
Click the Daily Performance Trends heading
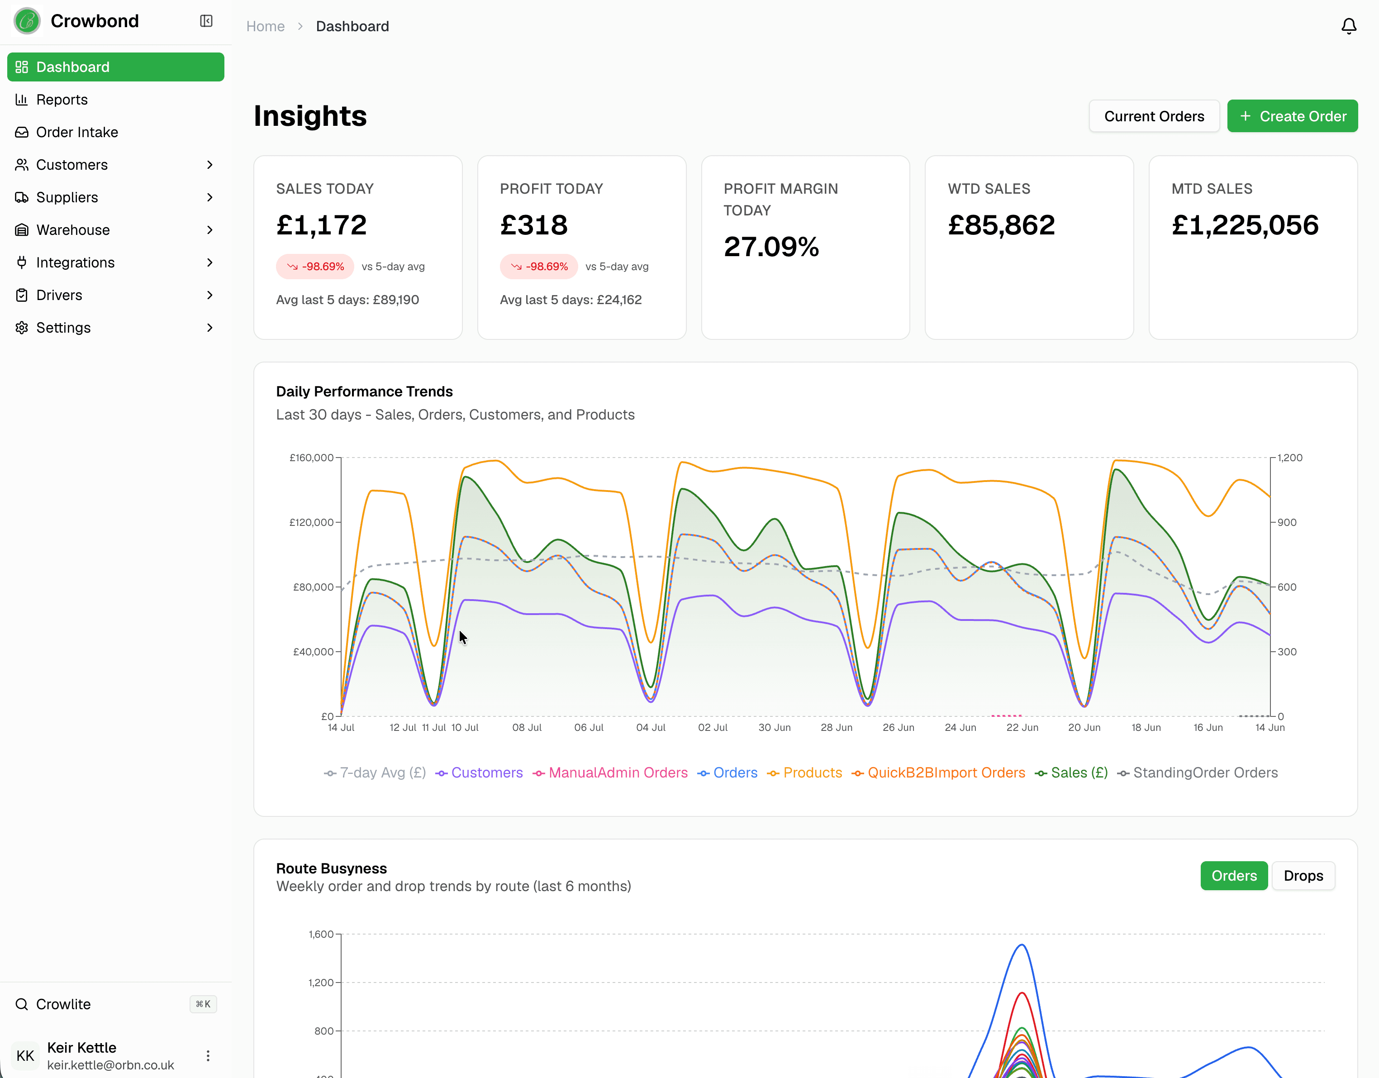click(364, 391)
